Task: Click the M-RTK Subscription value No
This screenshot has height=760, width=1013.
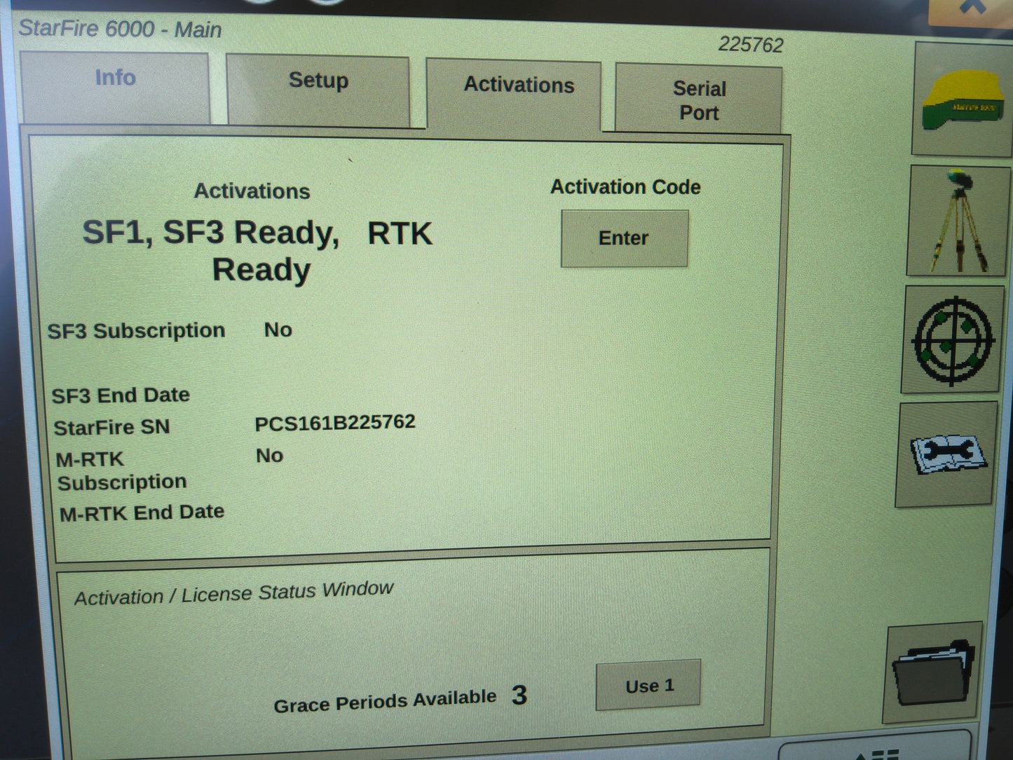Action: pyautogui.click(x=269, y=456)
